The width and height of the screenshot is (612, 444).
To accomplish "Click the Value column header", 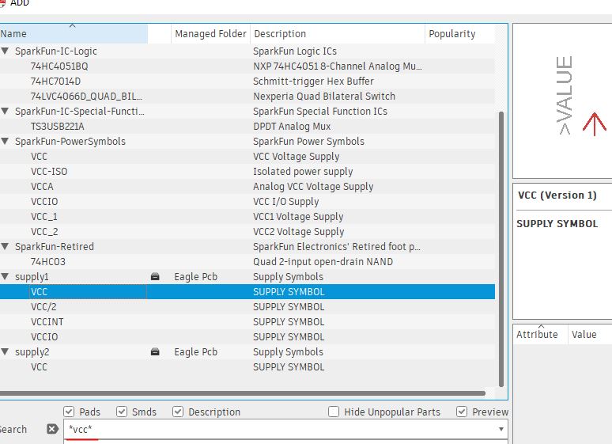I will point(589,335).
